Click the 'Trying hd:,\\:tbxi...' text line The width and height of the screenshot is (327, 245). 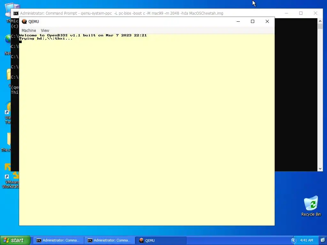point(46,39)
